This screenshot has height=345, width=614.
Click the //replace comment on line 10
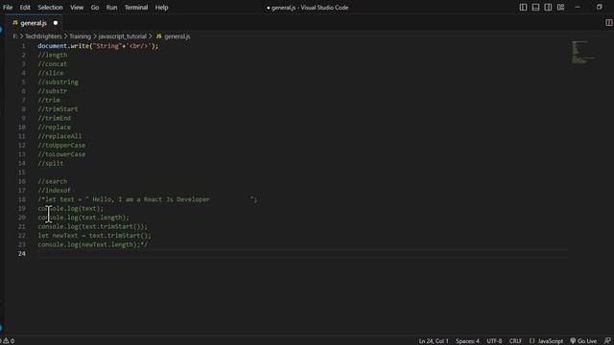coord(55,127)
